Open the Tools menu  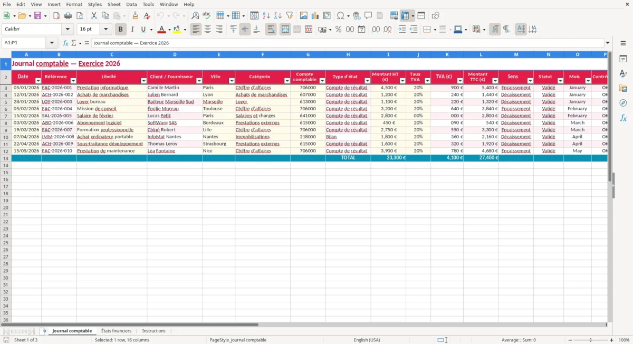(148, 4)
